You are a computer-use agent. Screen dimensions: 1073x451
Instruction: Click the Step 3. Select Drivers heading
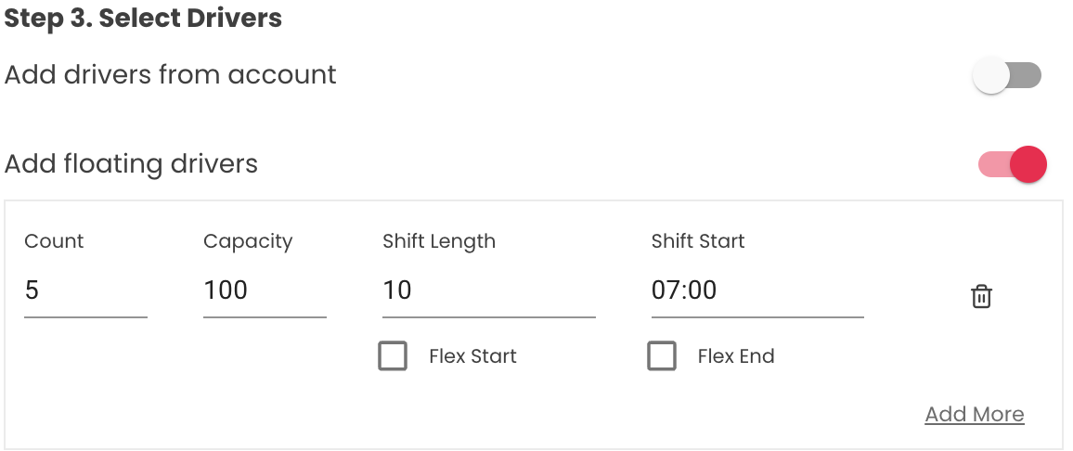(x=143, y=19)
